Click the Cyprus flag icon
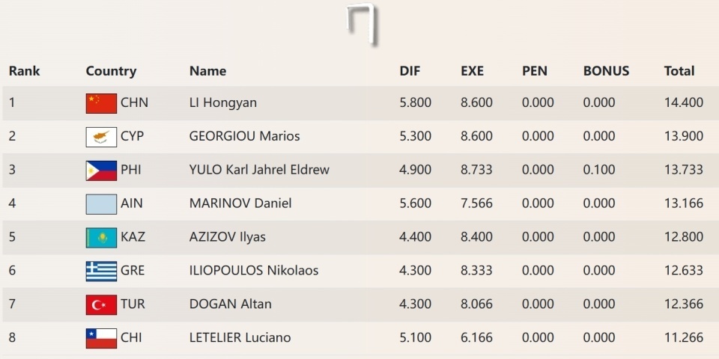This screenshot has height=359, width=719. (x=101, y=137)
